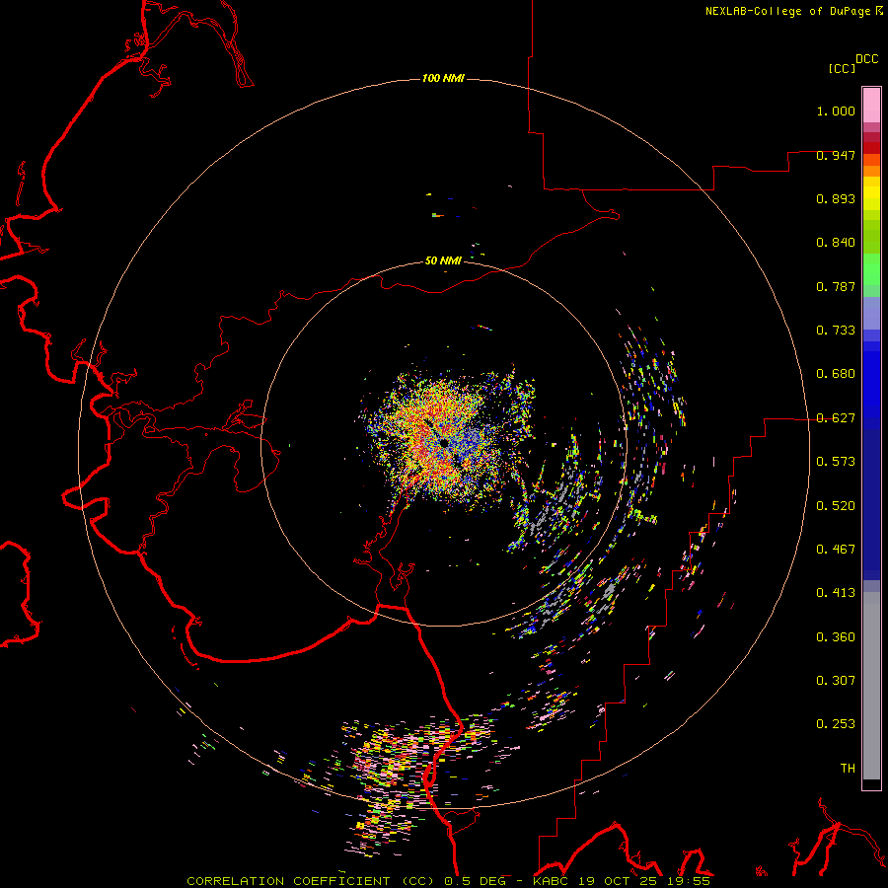The height and width of the screenshot is (888, 888).
Task: Click the 0.573 legend value
Action: (x=836, y=462)
